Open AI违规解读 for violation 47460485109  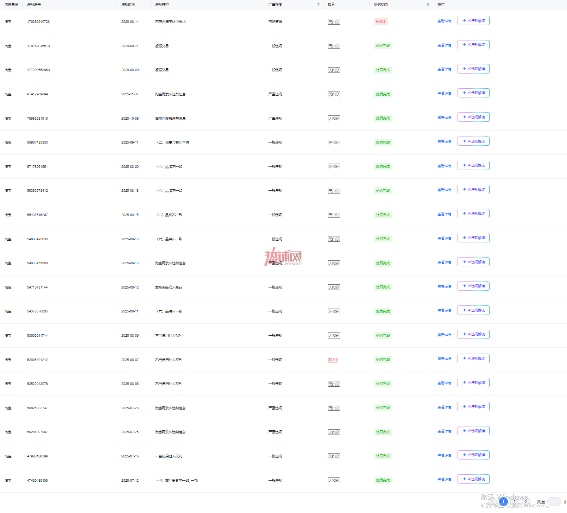(473, 479)
